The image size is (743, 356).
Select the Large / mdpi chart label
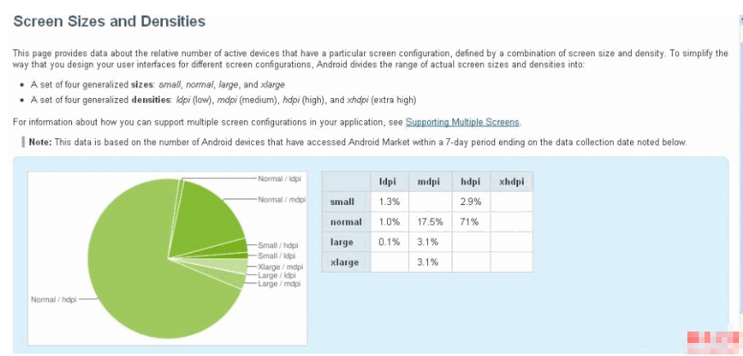279,283
